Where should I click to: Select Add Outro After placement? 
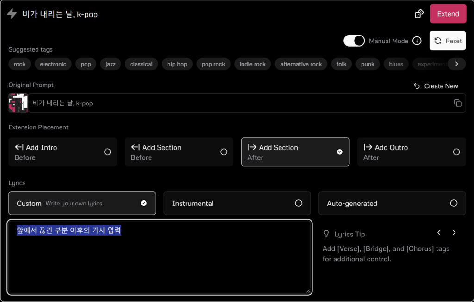pyautogui.click(x=412, y=152)
